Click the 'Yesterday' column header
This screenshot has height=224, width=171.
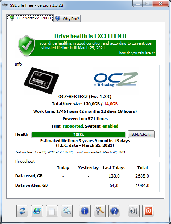88,168
